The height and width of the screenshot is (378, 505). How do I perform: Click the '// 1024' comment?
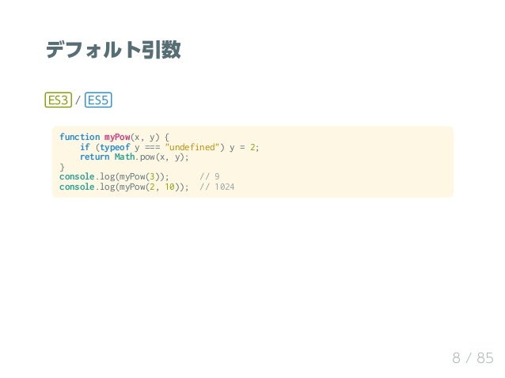[217, 187]
